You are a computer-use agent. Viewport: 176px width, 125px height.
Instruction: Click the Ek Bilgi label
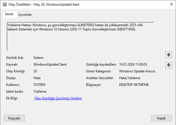click(x=12, y=98)
